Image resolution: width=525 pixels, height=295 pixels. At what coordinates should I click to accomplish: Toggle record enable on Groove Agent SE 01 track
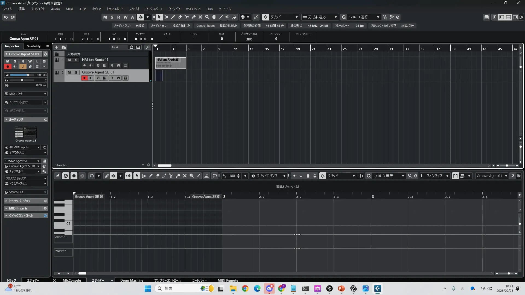pyautogui.click(x=84, y=78)
